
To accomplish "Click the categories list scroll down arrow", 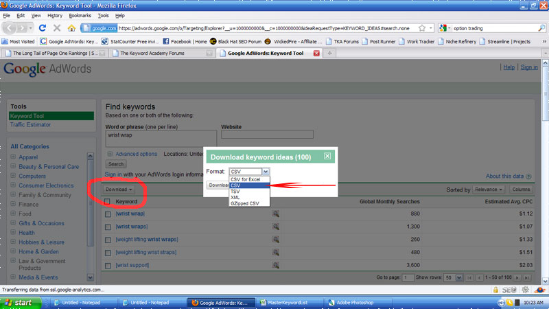I will coord(90,277).
